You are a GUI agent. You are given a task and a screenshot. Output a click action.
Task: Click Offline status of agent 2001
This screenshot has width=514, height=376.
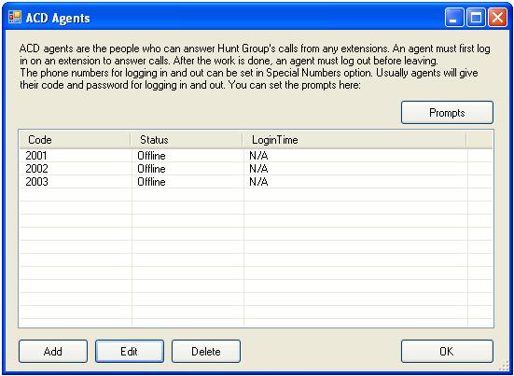(151, 156)
